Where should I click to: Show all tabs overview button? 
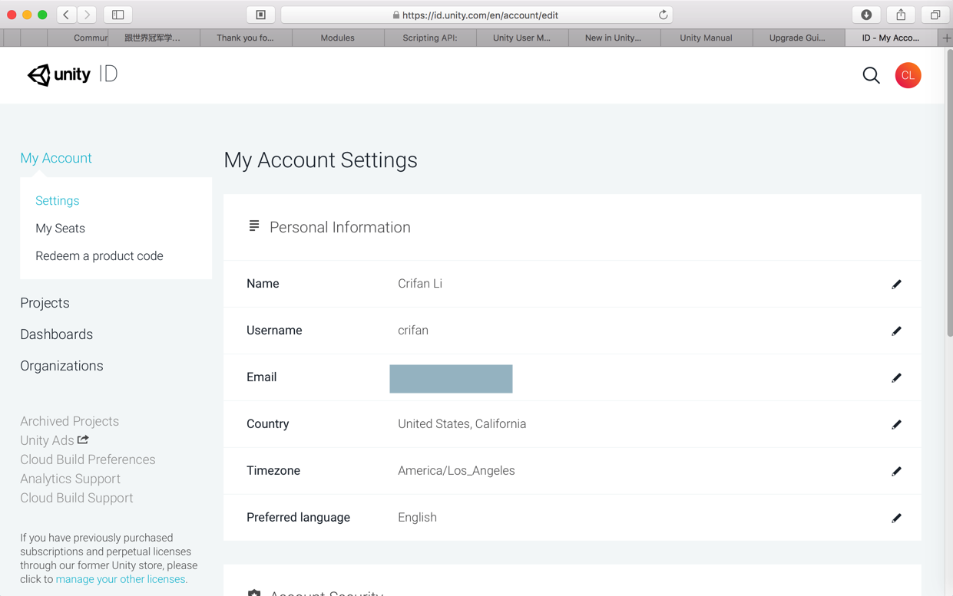tap(935, 15)
